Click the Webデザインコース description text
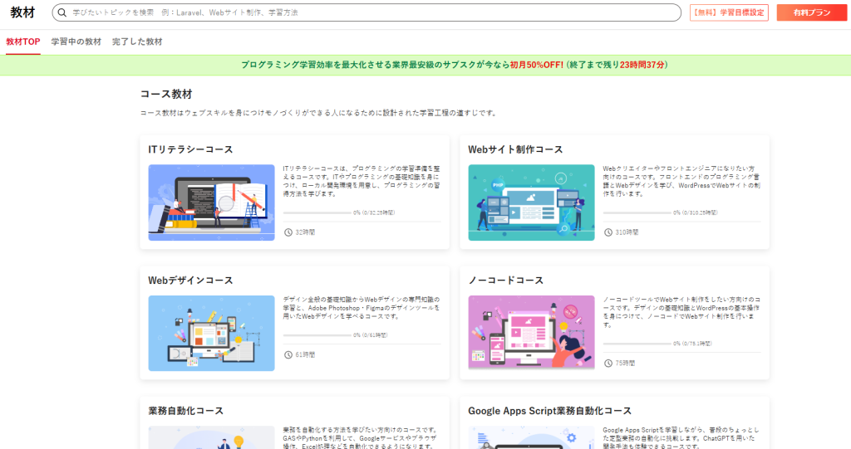This screenshot has width=851, height=449. point(362,307)
